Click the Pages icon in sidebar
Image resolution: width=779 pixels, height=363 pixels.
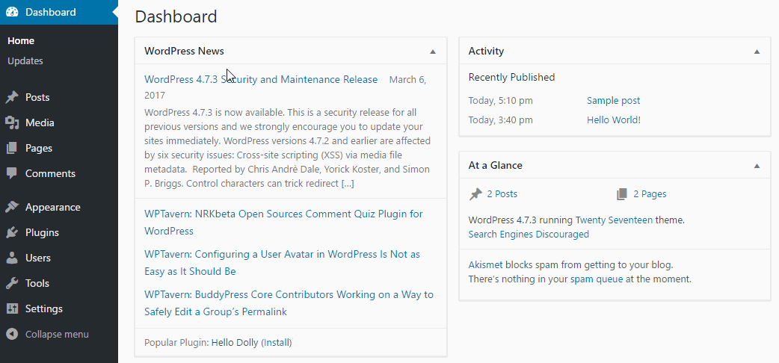12,148
